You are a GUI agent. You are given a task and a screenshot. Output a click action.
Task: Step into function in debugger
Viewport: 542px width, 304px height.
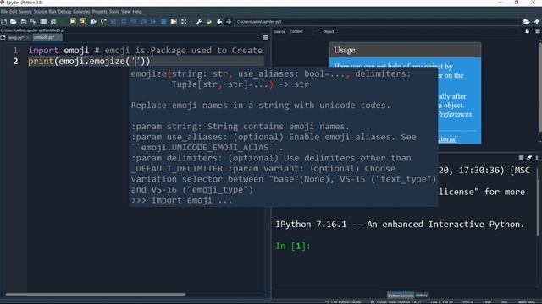point(134,22)
